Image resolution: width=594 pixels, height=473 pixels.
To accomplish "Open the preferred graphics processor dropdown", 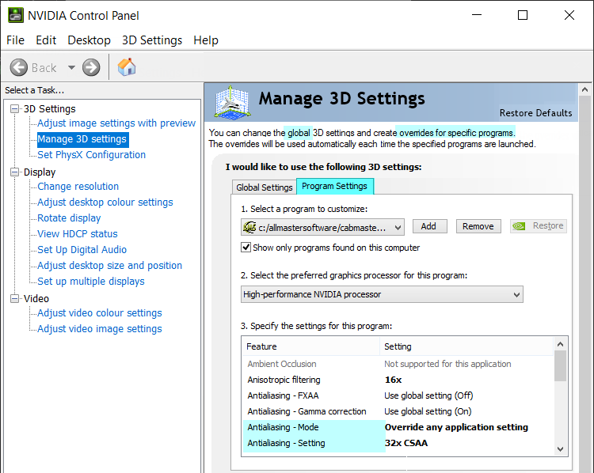I will (x=516, y=294).
